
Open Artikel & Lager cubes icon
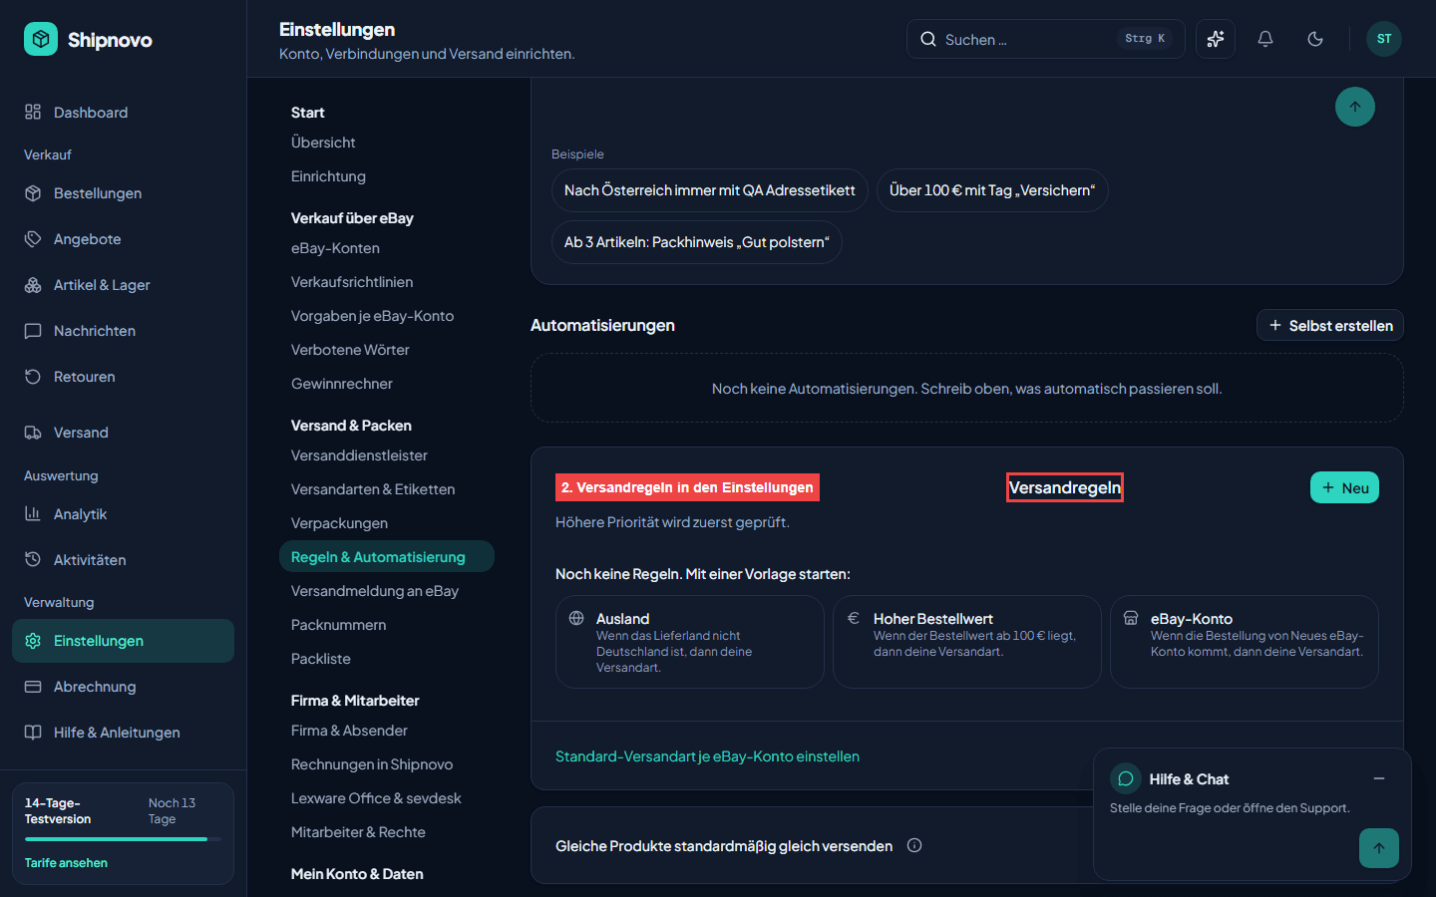point(33,285)
